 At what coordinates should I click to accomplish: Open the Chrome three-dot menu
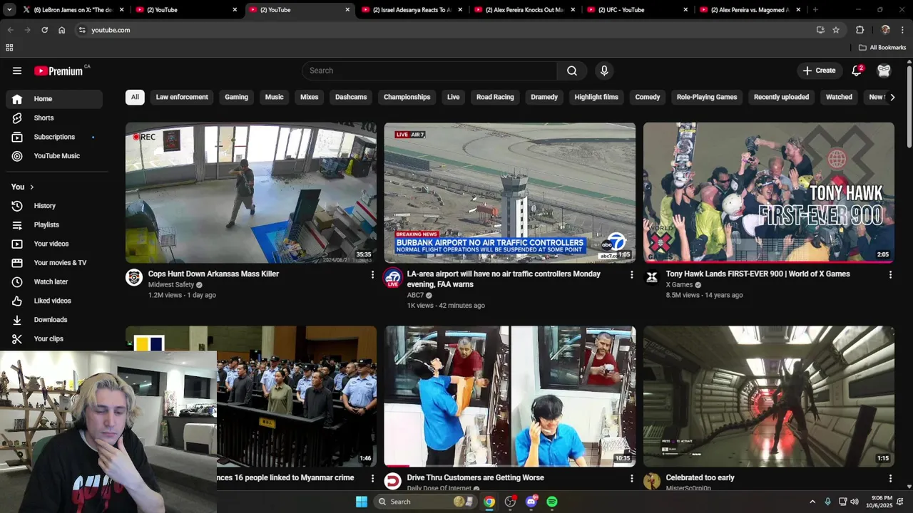click(x=903, y=30)
